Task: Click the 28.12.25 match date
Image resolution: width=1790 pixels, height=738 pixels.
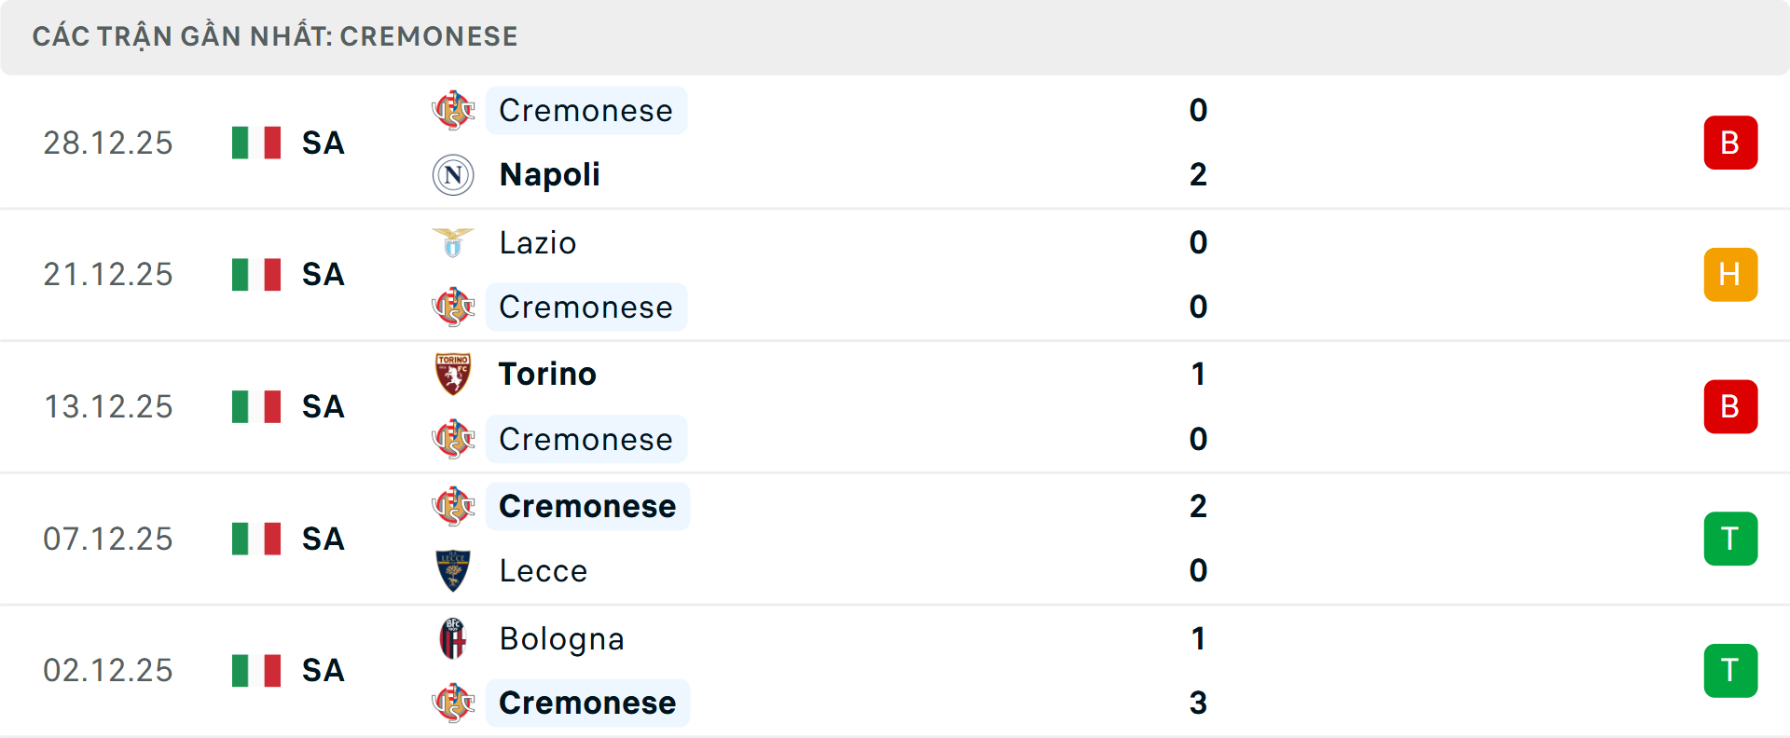Action: click(x=108, y=143)
